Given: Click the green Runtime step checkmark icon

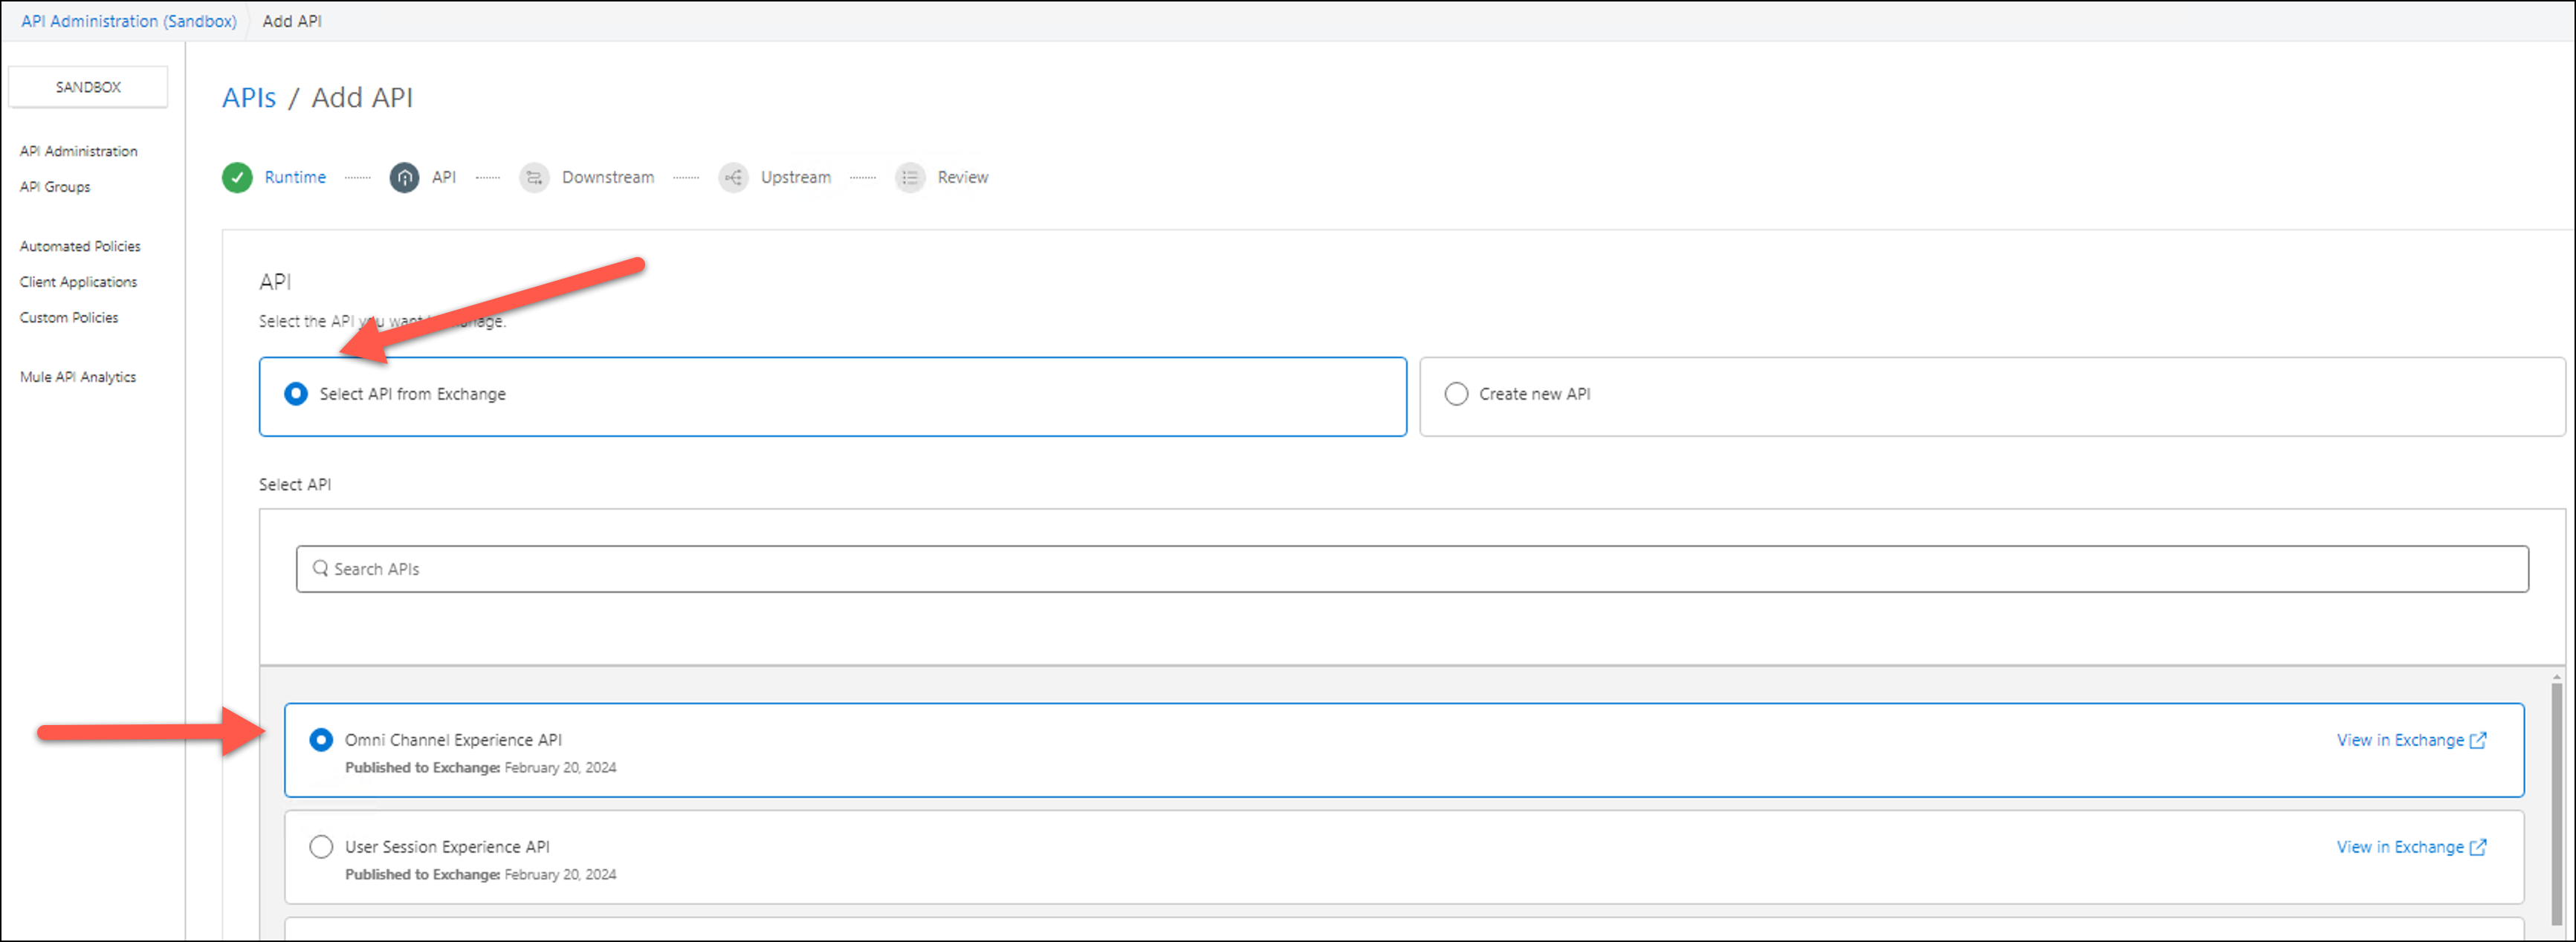Looking at the screenshot, I should pos(237,177).
